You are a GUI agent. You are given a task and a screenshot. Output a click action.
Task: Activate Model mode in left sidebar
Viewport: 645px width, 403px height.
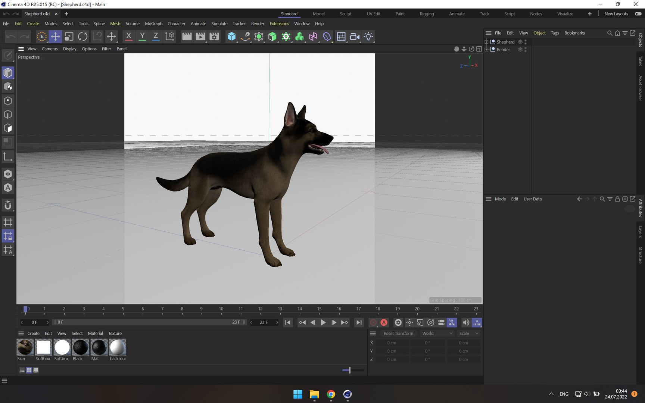point(8,73)
